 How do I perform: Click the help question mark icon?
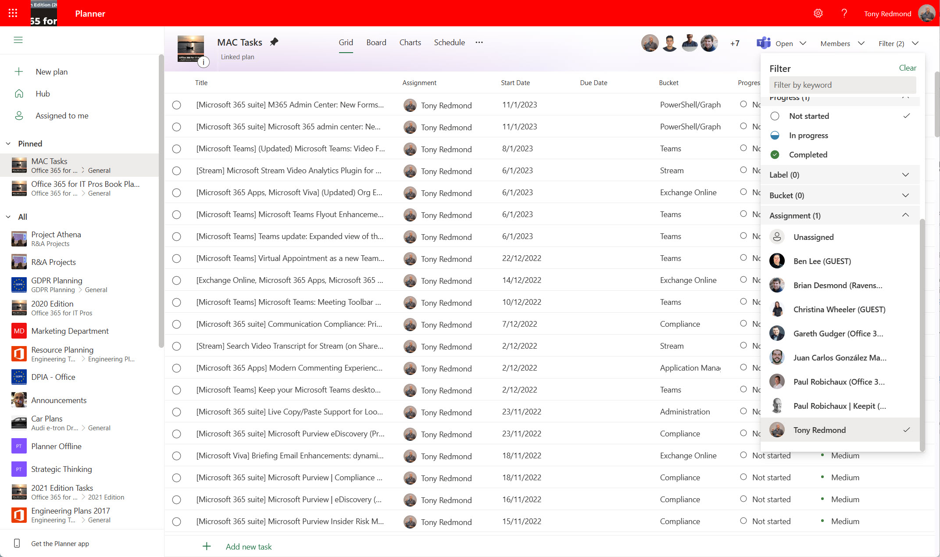(x=844, y=13)
